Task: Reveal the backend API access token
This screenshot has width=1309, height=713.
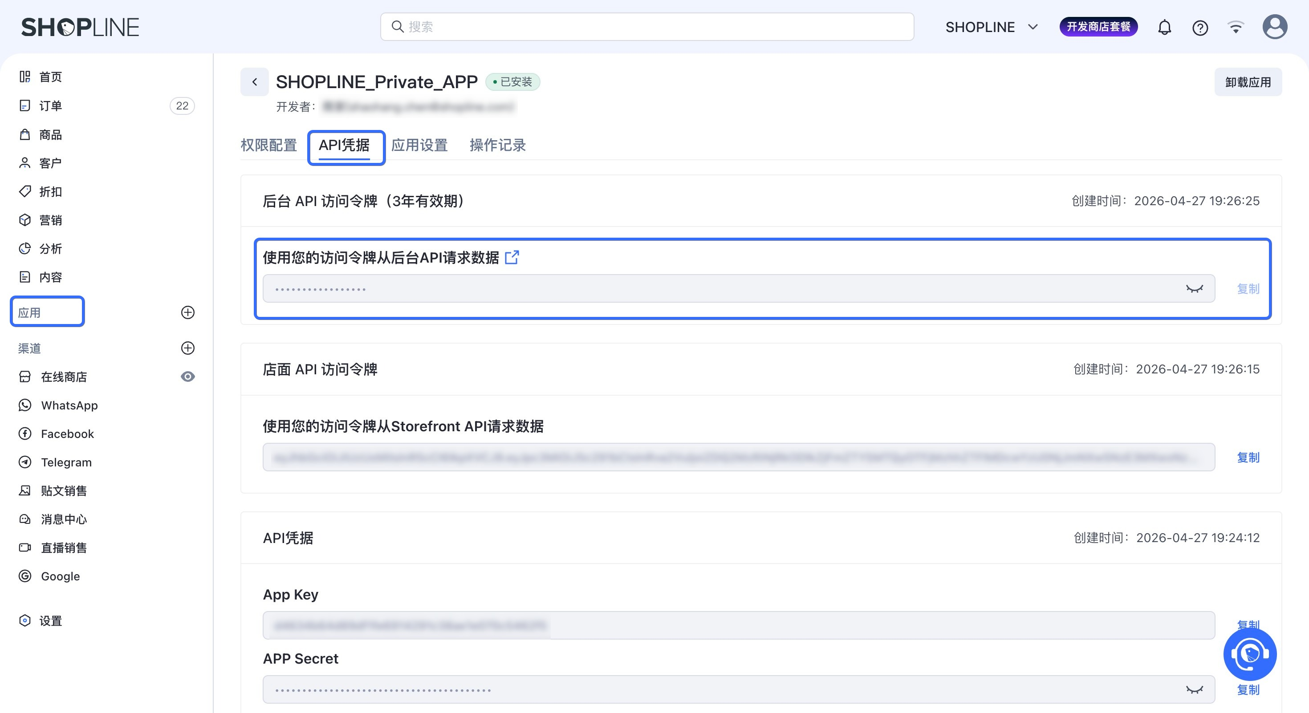Action: click(x=1194, y=288)
